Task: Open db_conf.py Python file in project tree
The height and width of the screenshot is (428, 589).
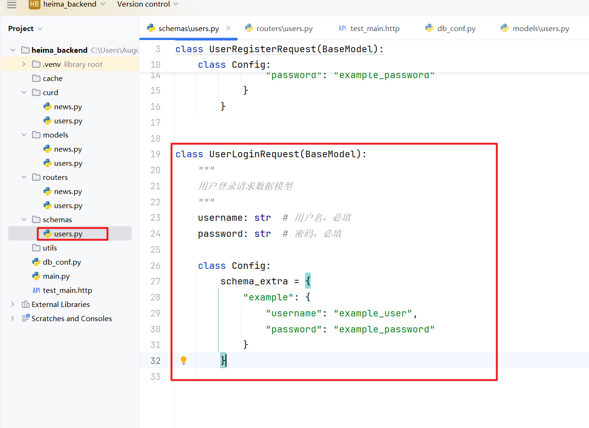Action: [x=61, y=262]
